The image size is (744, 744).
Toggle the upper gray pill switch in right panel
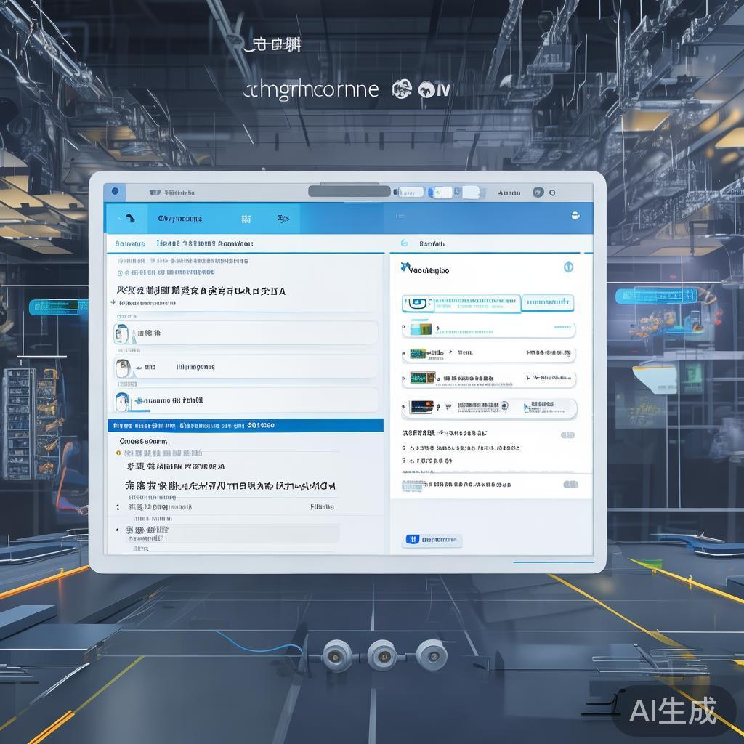click(567, 434)
